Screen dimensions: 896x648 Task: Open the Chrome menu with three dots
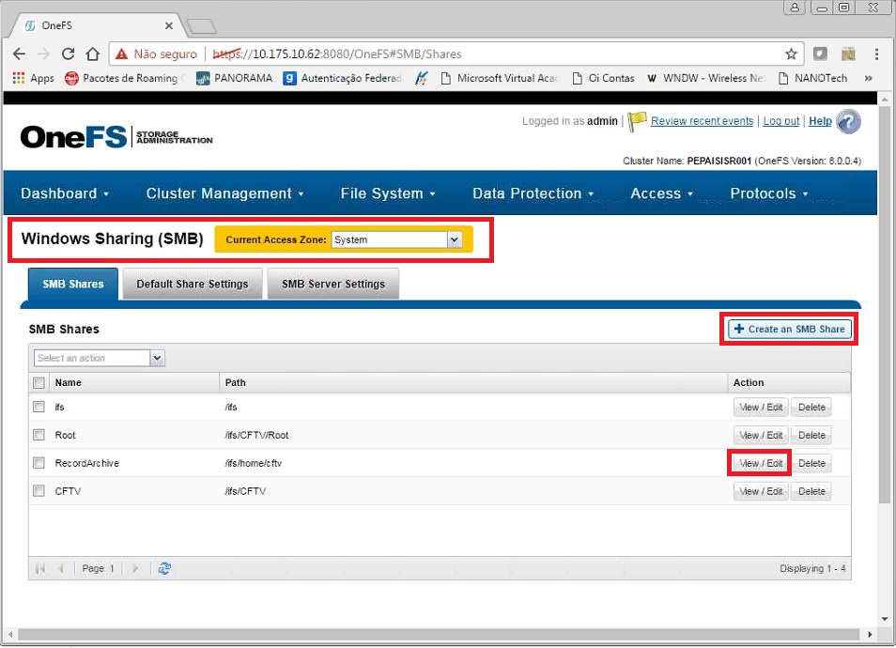tap(876, 54)
